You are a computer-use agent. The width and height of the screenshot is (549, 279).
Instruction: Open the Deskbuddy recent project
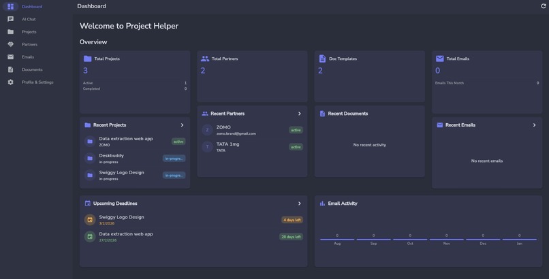point(135,159)
